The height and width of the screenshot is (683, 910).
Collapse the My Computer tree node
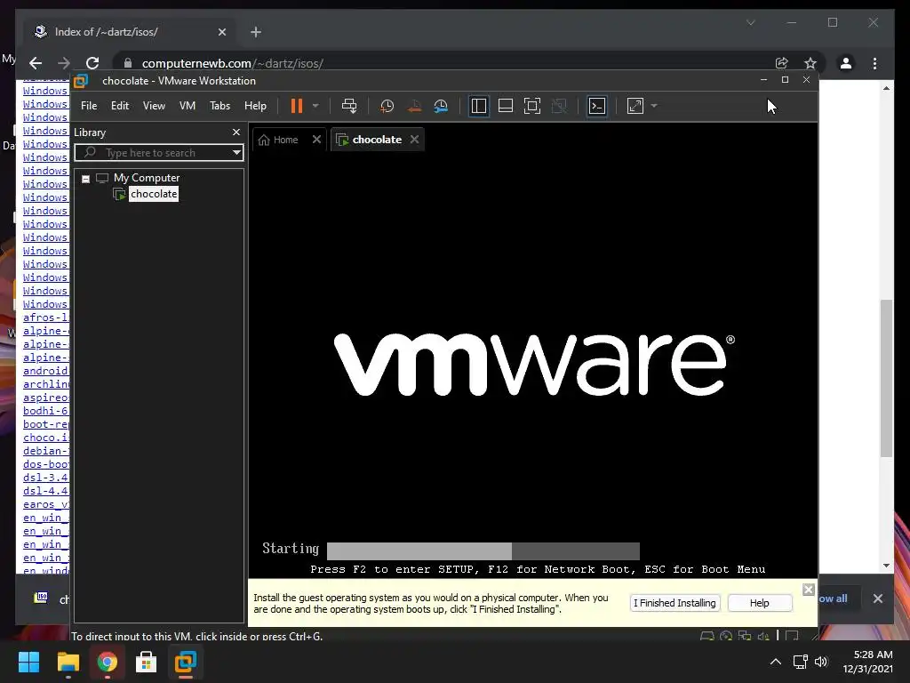86,178
